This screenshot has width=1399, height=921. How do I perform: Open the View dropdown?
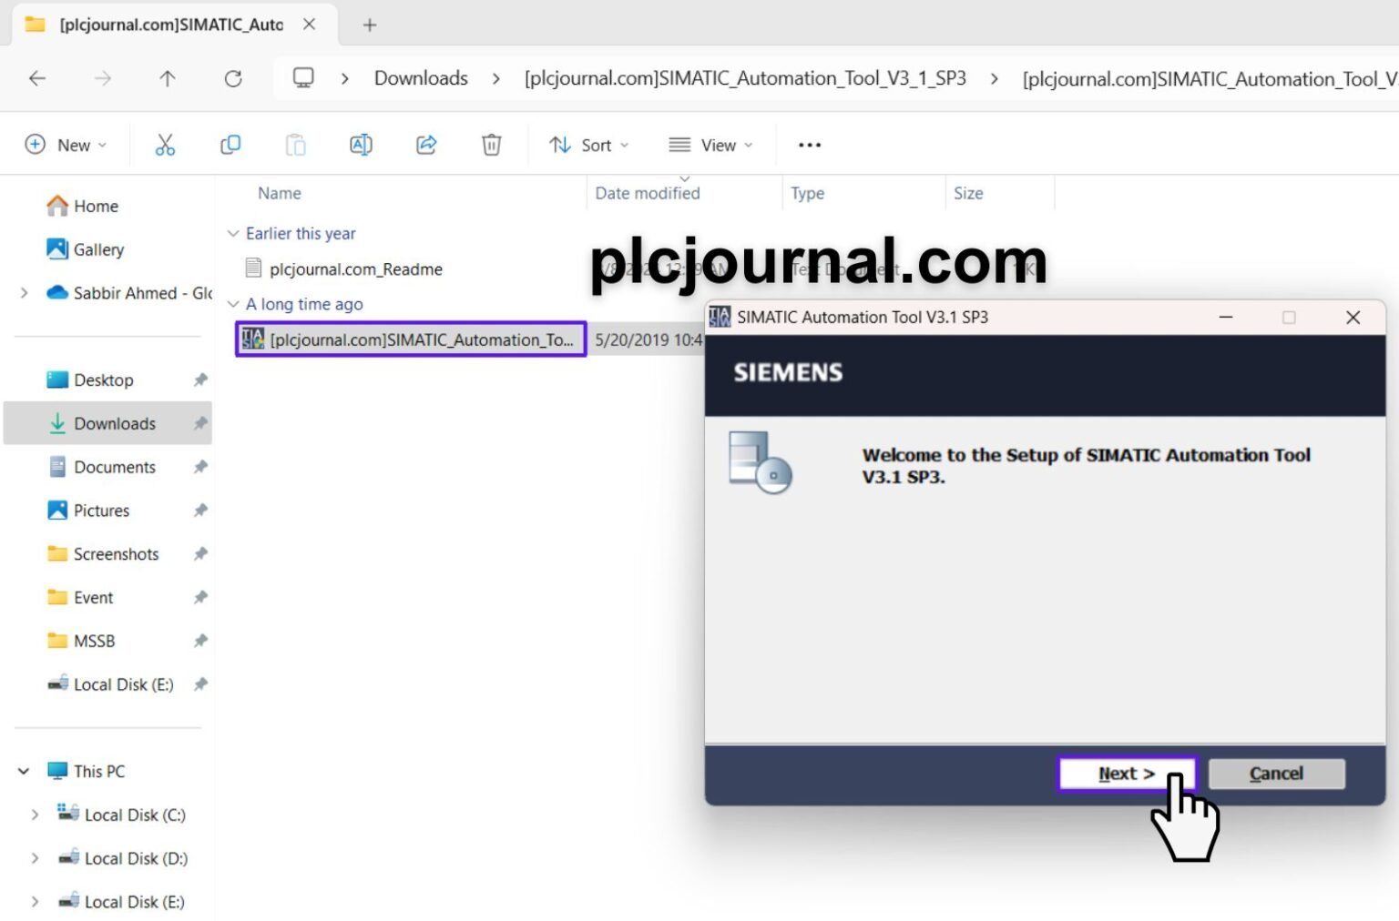tap(710, 145)
